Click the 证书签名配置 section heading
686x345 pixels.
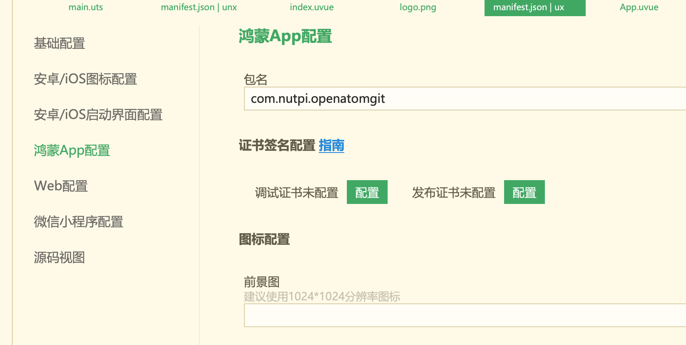(277, 146)
